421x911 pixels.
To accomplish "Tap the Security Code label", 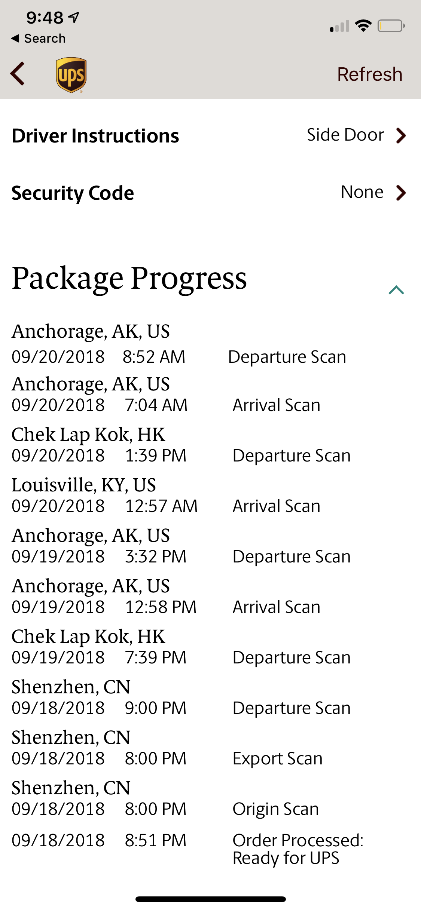I will tap(73, 193).
